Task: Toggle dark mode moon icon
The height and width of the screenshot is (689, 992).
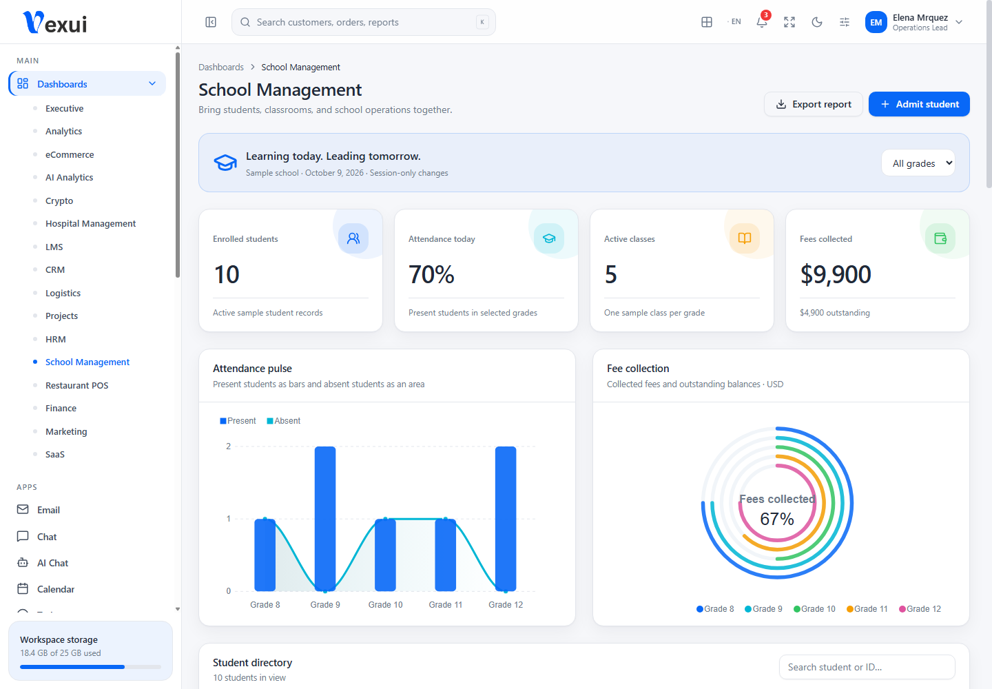Action: point(817,22)
